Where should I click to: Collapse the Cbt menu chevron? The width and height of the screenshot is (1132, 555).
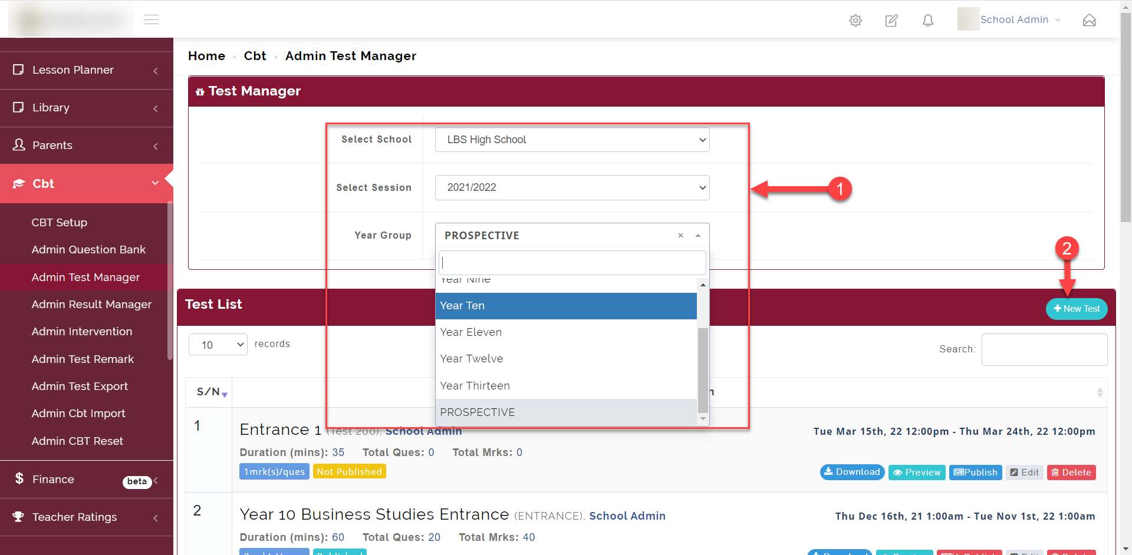click(155, 183)
